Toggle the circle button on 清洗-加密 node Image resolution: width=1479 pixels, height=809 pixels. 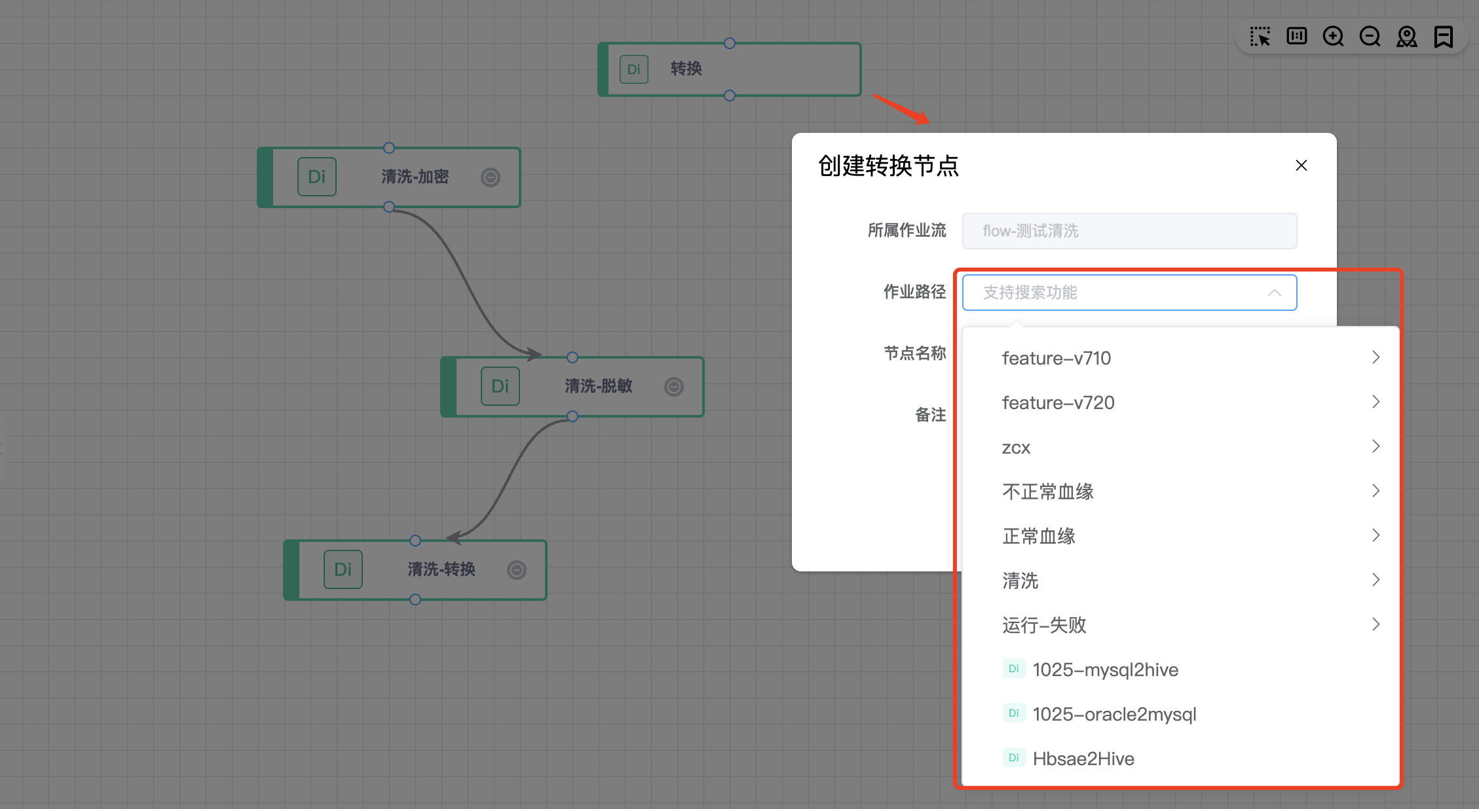(x=491, y=177)
